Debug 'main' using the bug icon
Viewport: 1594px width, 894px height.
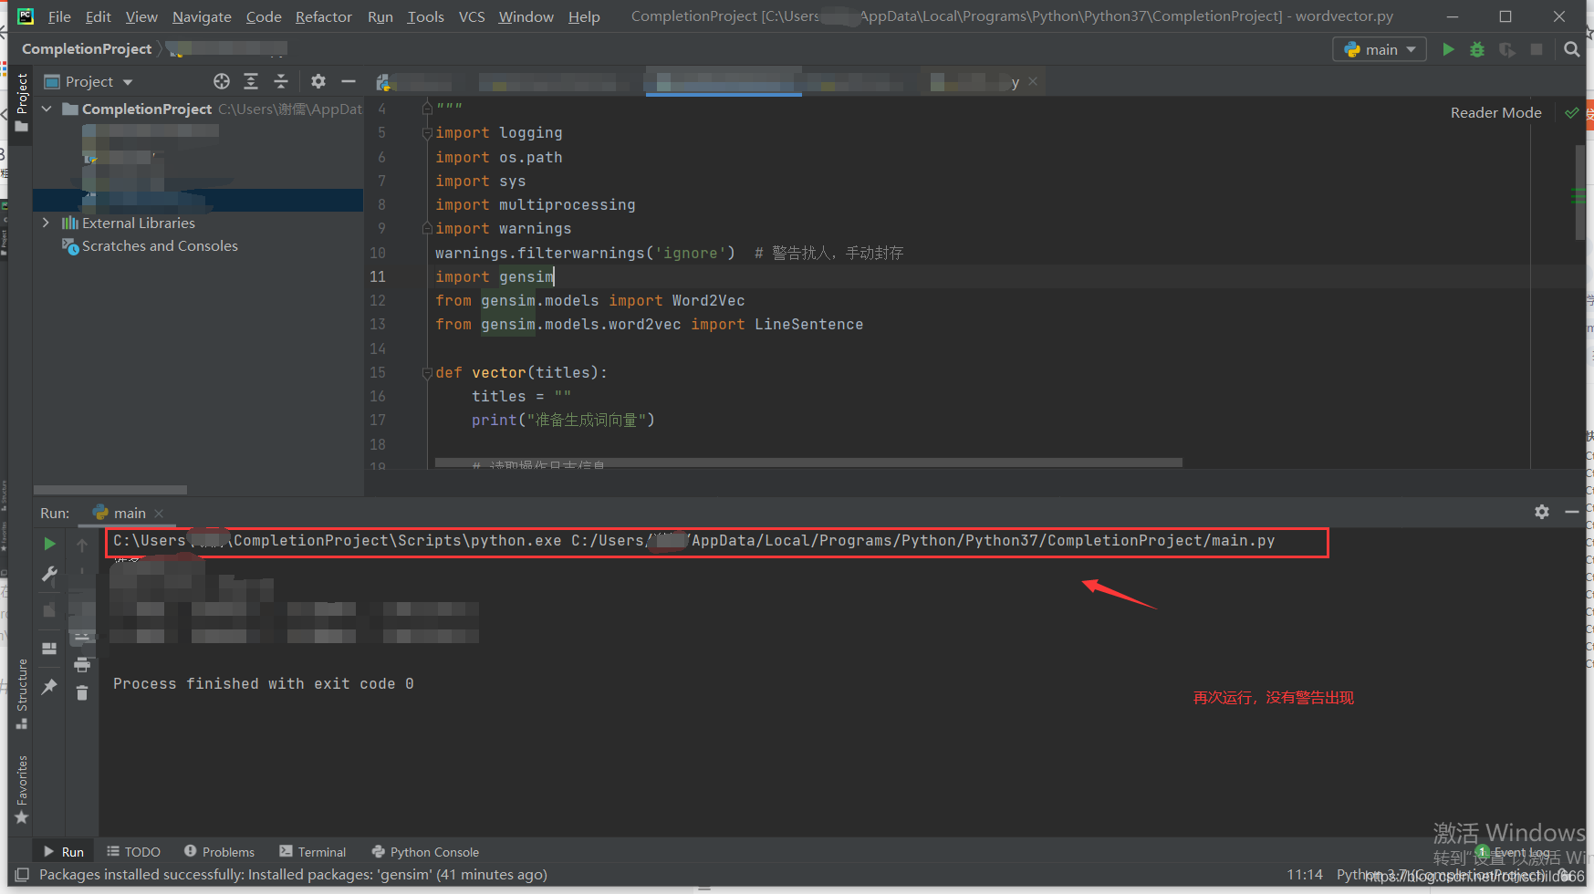1478,49
